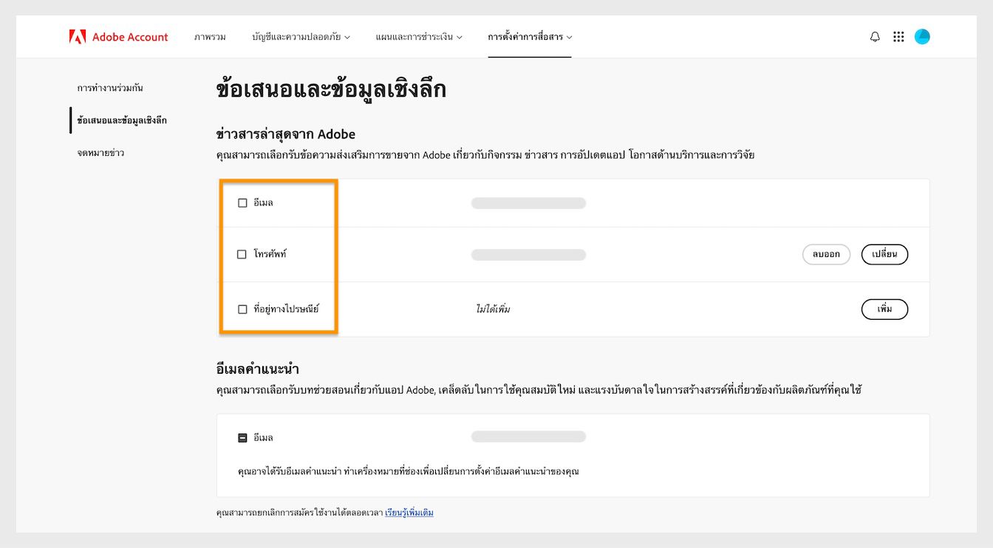Click the Adobe logo

[79, 35]
